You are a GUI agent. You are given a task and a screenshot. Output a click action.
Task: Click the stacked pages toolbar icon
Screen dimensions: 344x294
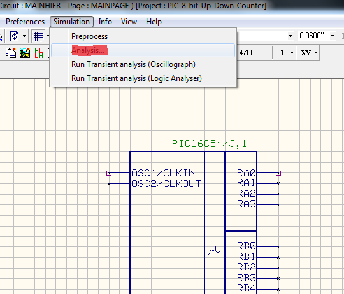click(x=11, y=53)
